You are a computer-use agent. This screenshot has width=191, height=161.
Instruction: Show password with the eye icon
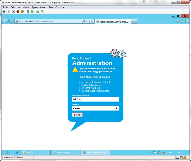(x=116, y=108)
